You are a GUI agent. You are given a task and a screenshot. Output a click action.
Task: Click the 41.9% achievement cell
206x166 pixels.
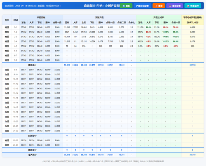point(140,41)
